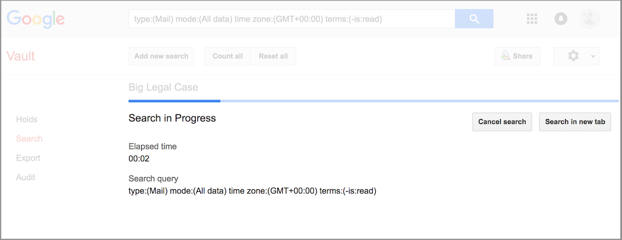Select Holds in the left sidebar
This screenshot has height=240, width=622.
27,120
